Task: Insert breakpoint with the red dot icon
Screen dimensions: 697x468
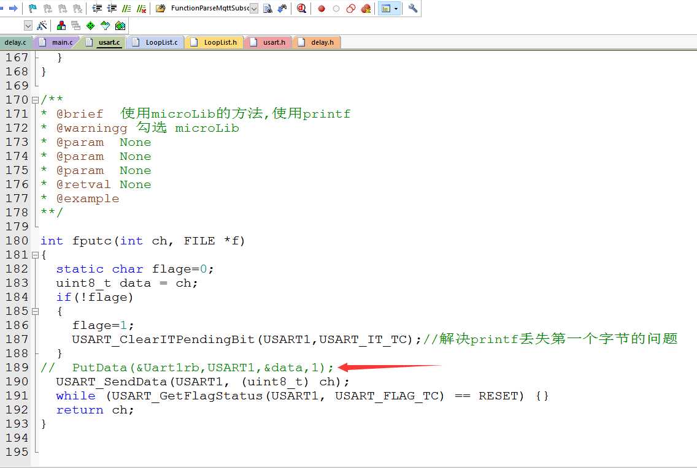Action: pyautogui.click(x=322, y=9)
